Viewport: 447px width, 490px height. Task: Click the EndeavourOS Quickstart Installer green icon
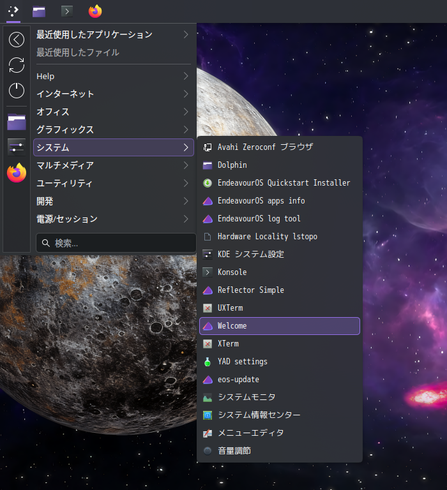[208, 183]
